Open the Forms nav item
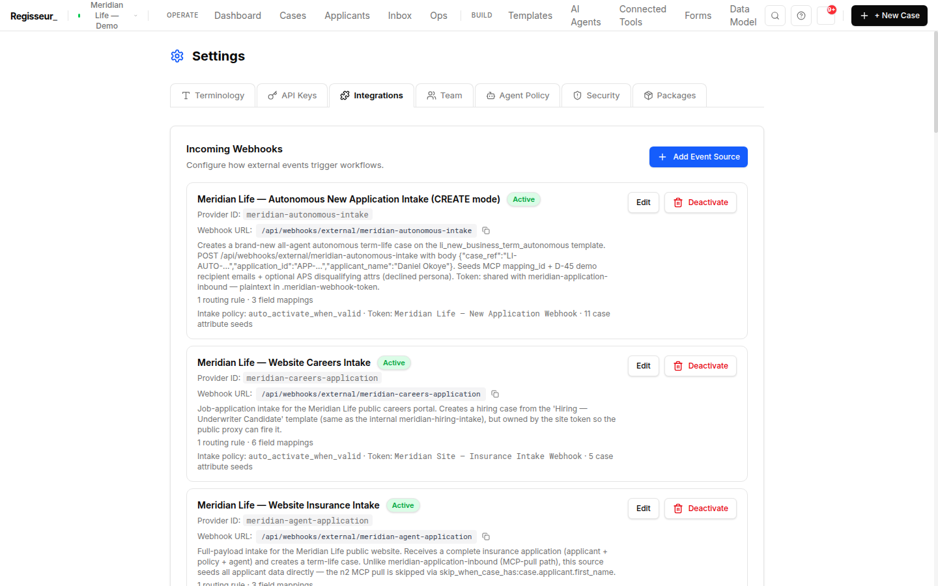Viewport: 938px width, 586px height. (698, 16)
